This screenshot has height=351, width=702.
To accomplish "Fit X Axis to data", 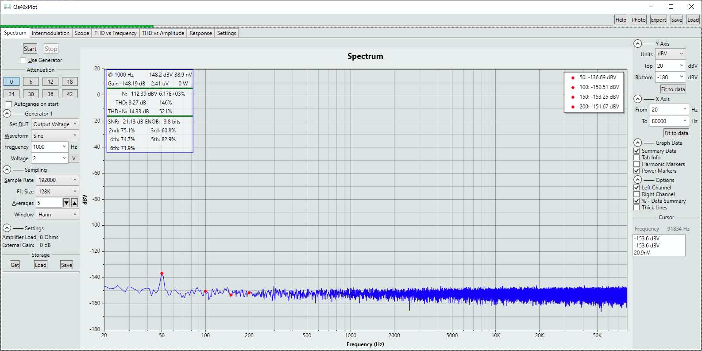I will (x=676, y=133).
